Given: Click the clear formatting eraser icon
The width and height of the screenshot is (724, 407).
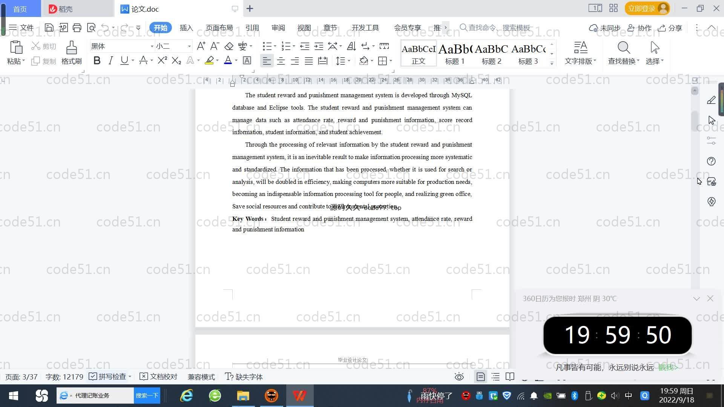Looking at the screenshot, I should coord(229,46).
